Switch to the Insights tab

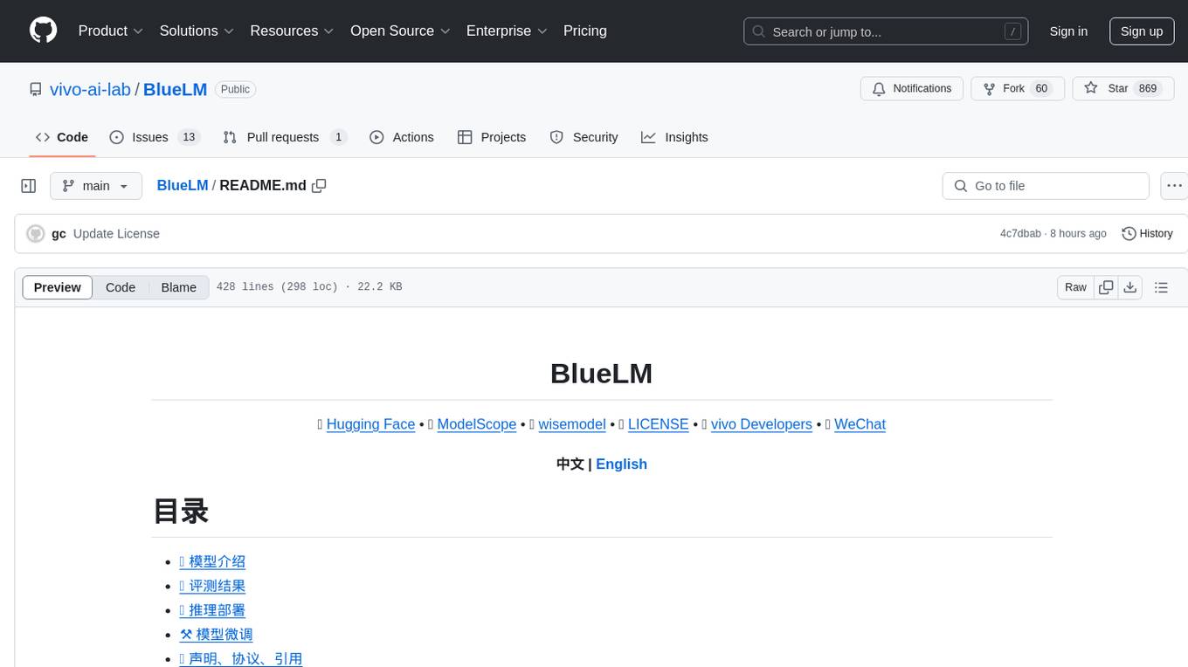click(674, 137)
